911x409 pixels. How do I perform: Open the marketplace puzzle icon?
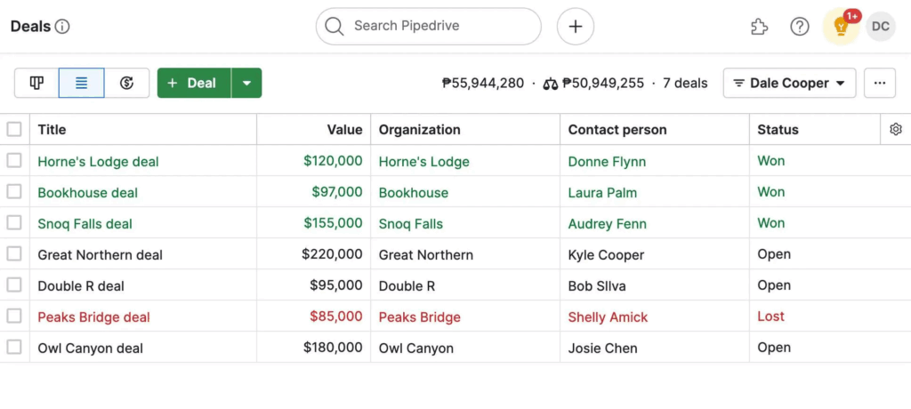759,27
